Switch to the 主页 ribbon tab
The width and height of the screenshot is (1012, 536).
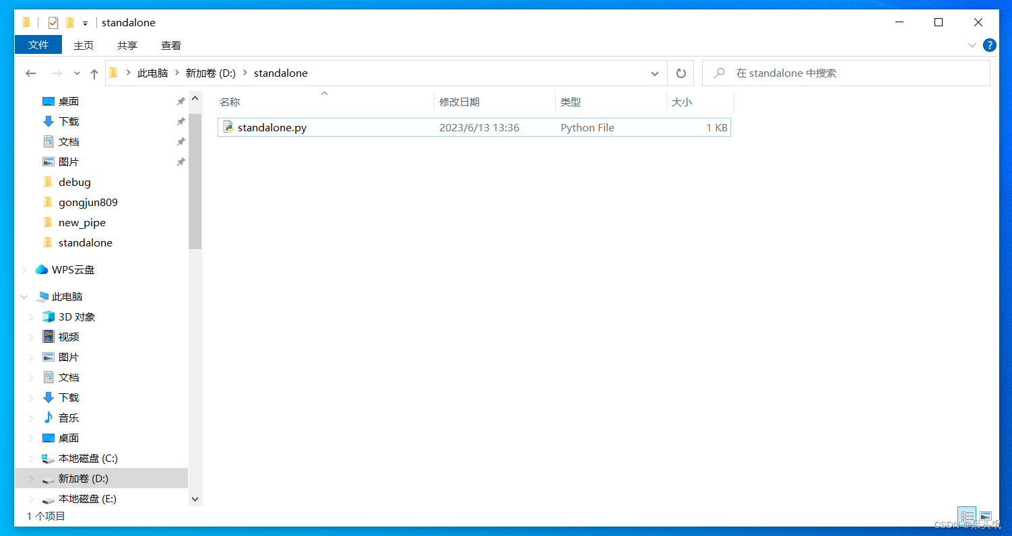(84, 46)
